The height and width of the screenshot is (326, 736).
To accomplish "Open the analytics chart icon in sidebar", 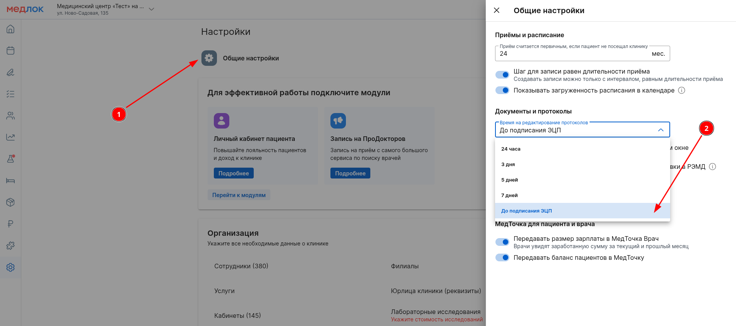I will tap(10, 137).
